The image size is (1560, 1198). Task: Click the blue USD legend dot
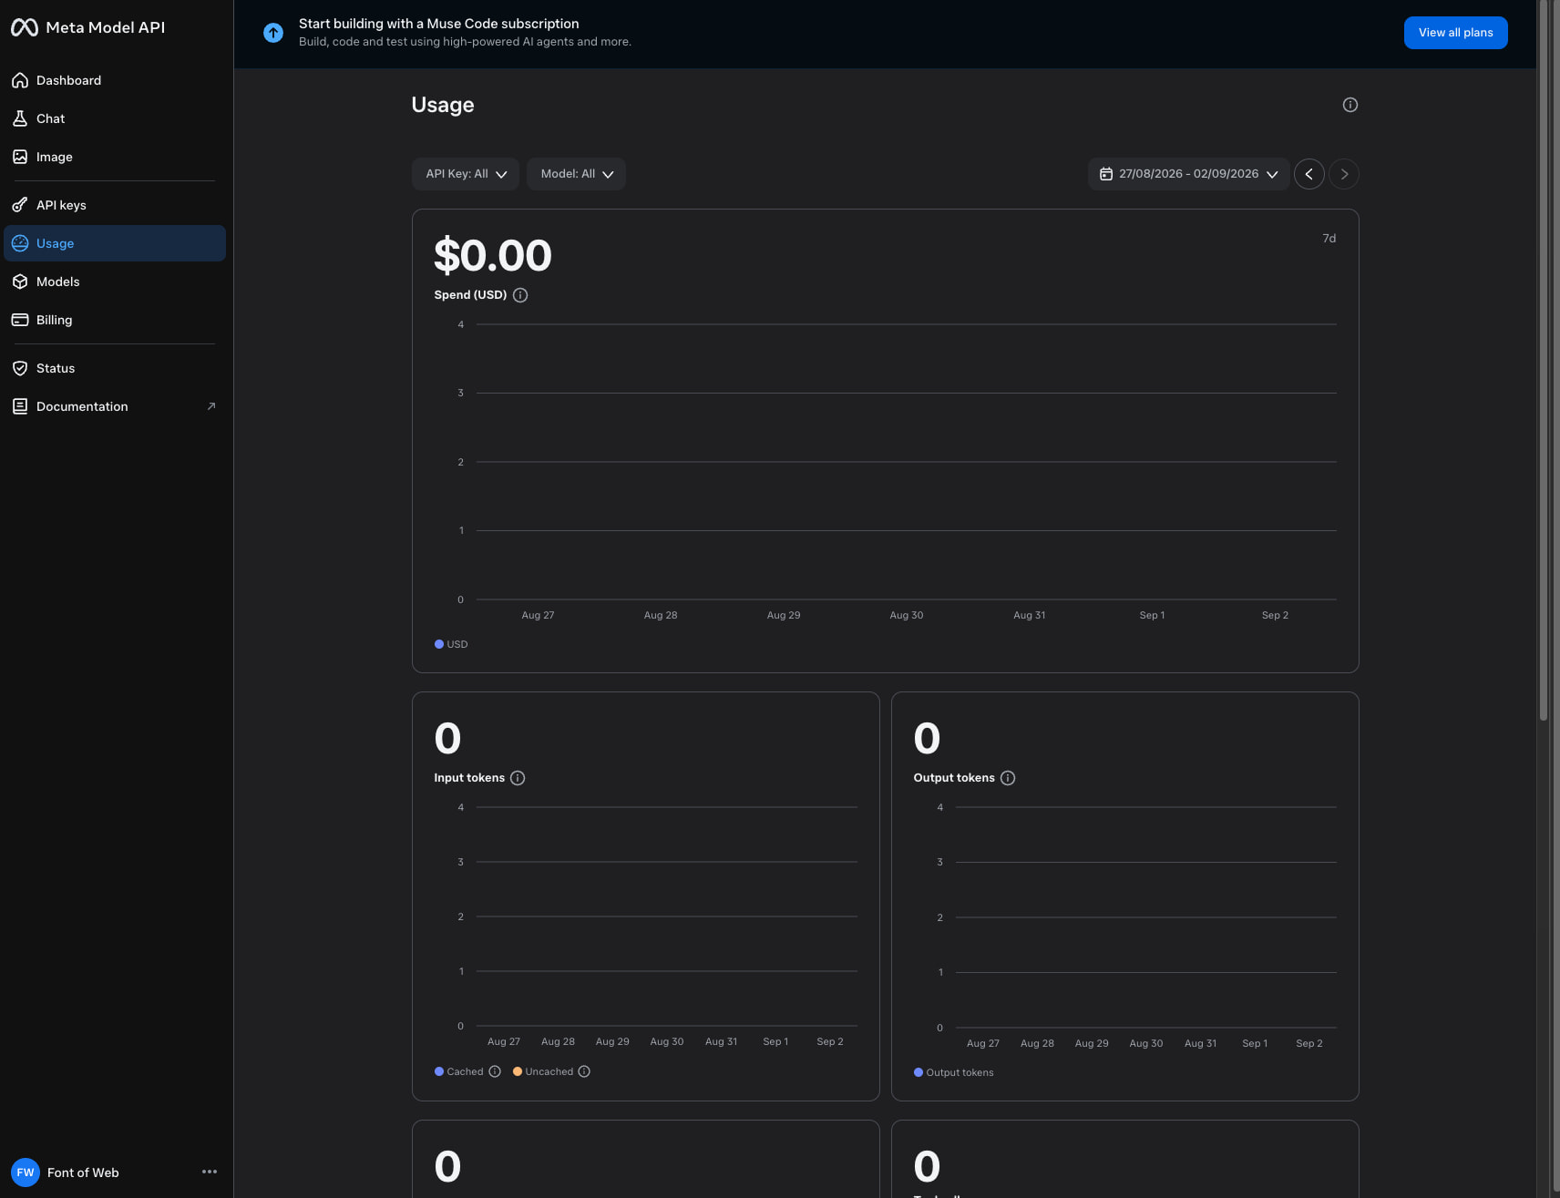439,644
